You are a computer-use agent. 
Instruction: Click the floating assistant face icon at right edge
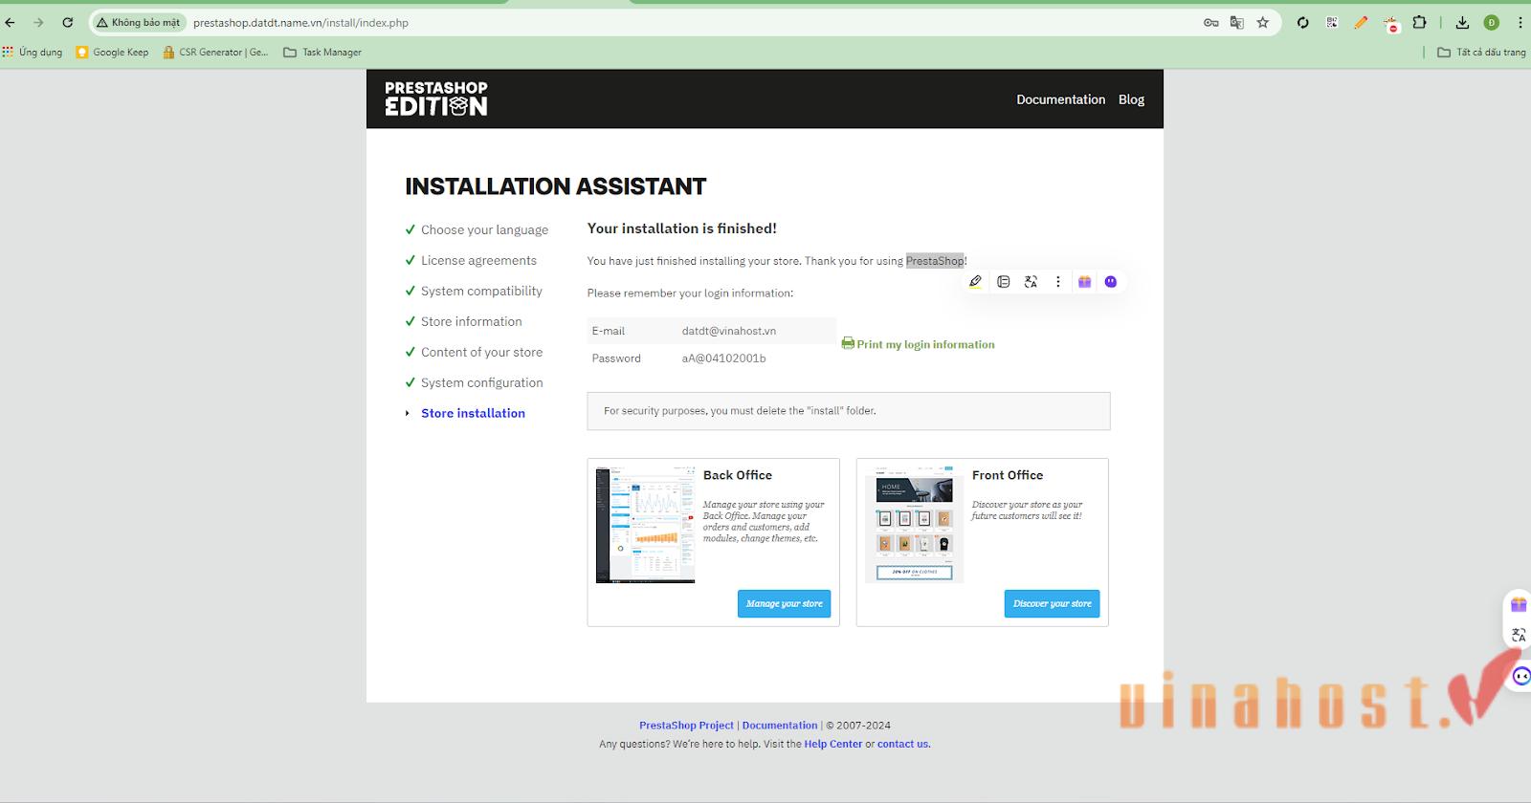[x=1521, y=677]
